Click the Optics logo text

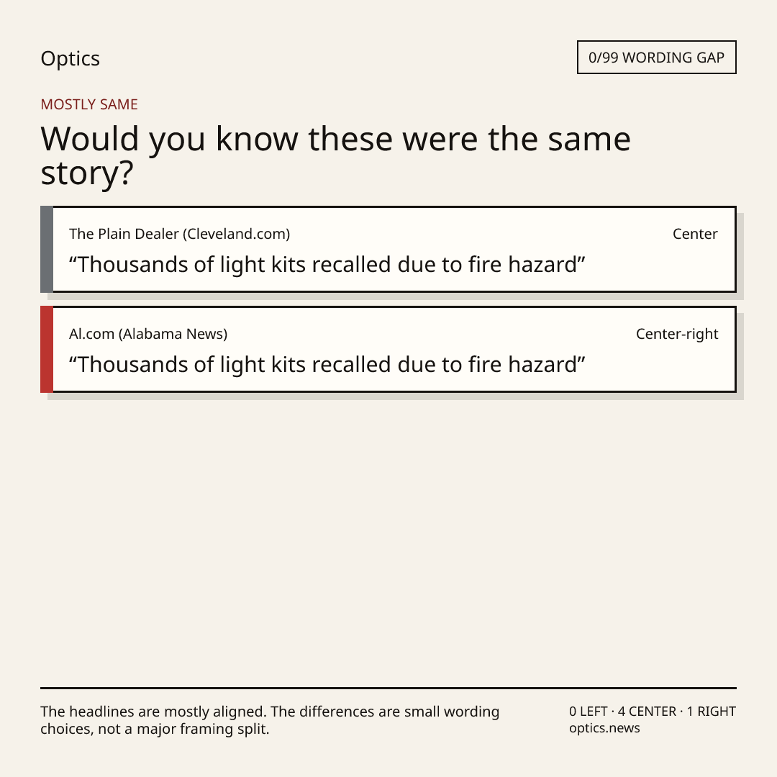[71, 58]
